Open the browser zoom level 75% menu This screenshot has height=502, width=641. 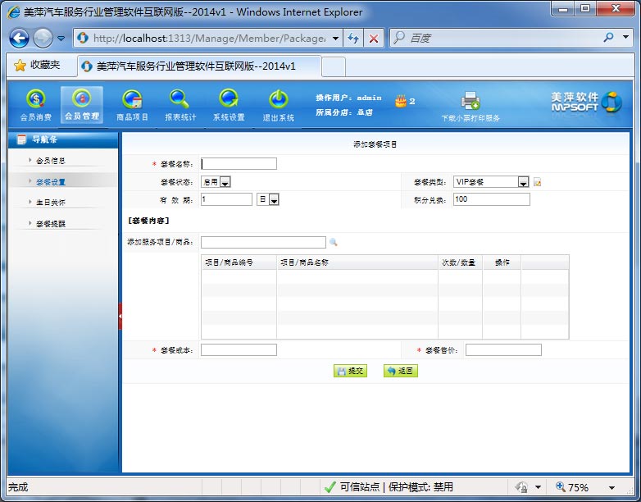click(x=585, y=487)
